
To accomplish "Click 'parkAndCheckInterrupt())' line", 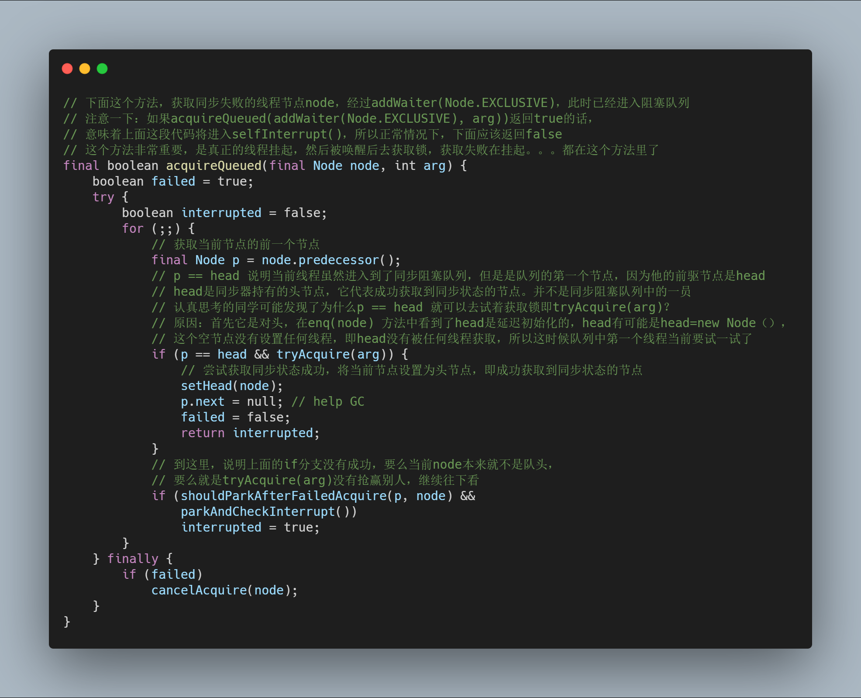I will coord(269,511).
